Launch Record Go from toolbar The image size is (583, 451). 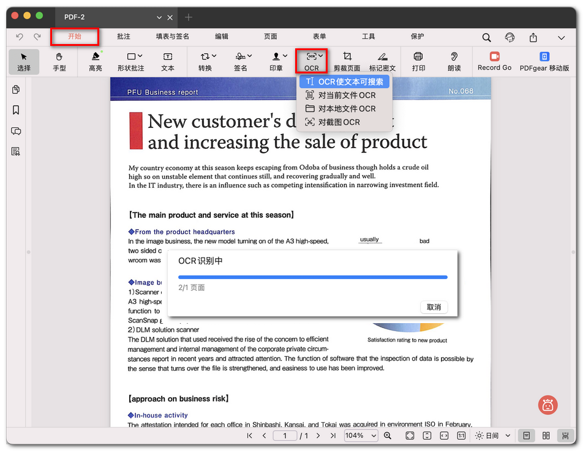(494, 61)
